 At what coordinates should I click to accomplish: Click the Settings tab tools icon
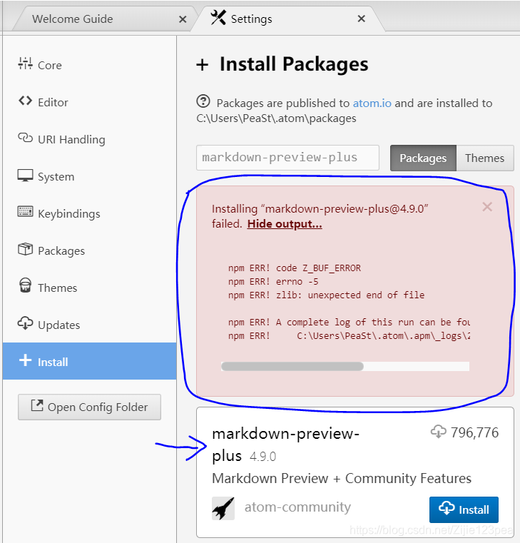218,17
